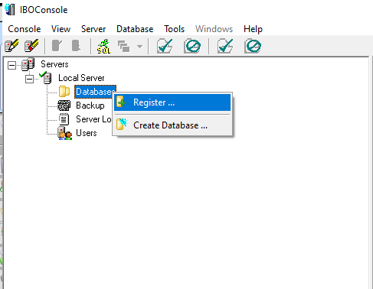The image size is (373, 289).
Task: Launch the interactive SQL tool icon
Action: point(104,46)
